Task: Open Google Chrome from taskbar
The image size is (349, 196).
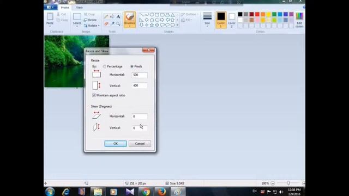Action: pyautogui.click(x=146, y=192)
